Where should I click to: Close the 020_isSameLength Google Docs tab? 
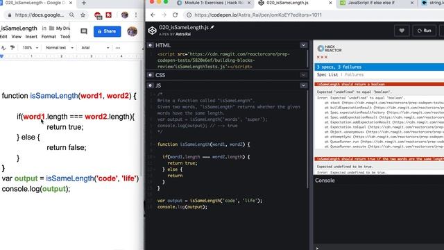pyautogui.click(x=71, y=3)
